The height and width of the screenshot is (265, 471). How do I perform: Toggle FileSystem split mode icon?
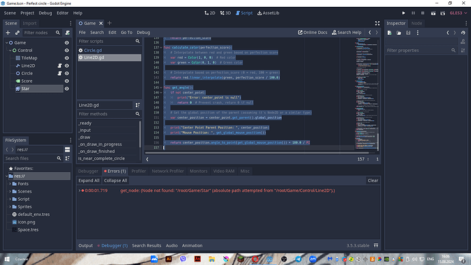click(x=68, y=150)
